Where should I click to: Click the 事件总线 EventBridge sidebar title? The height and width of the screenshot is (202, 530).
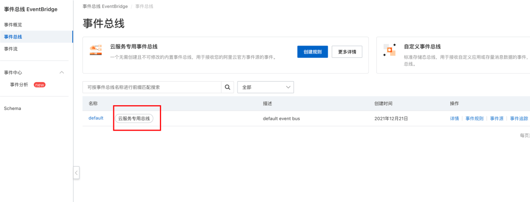(31, 9)
